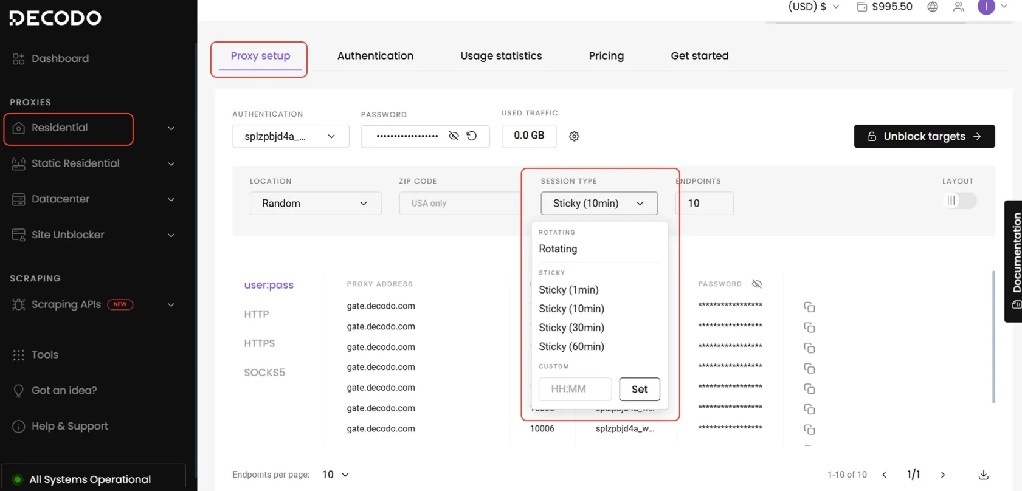Click Set for custom session time
Viewport: 1022px width, 491px height.
coord(640,390)
